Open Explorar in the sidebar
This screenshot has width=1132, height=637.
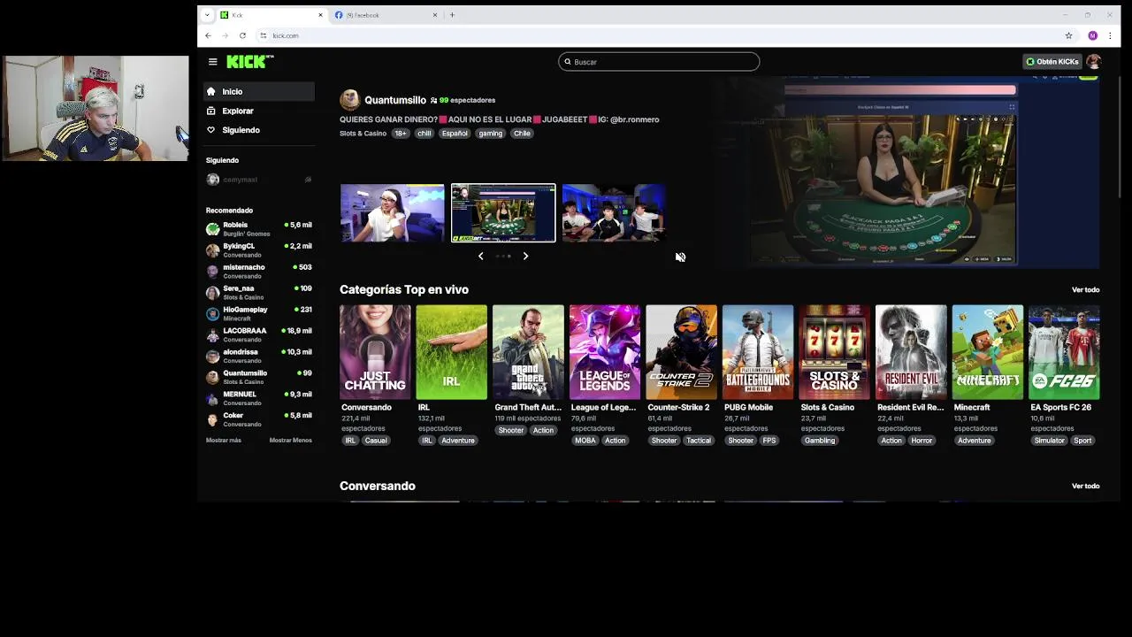258,111
